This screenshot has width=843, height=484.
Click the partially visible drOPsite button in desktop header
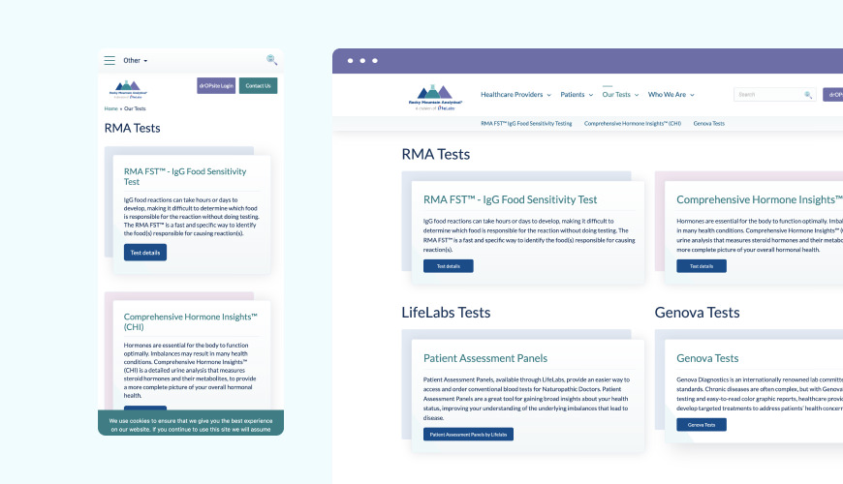pos(832,95)
